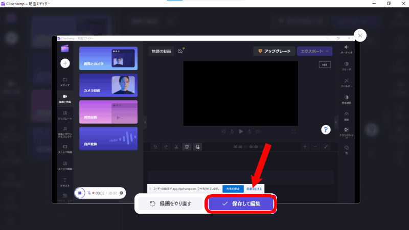
Task: Click the 非表示にする (Hide) link
Action: pos(254,189)
